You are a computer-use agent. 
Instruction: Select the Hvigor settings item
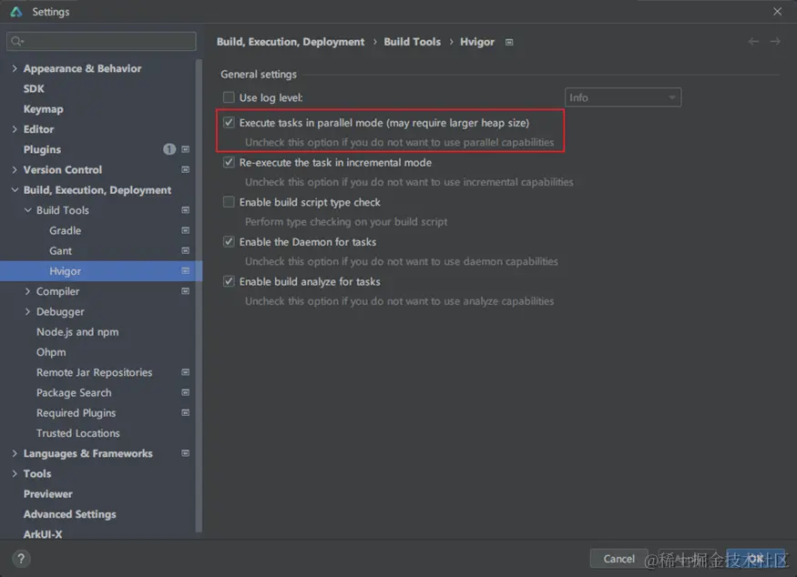click(101, 270)
